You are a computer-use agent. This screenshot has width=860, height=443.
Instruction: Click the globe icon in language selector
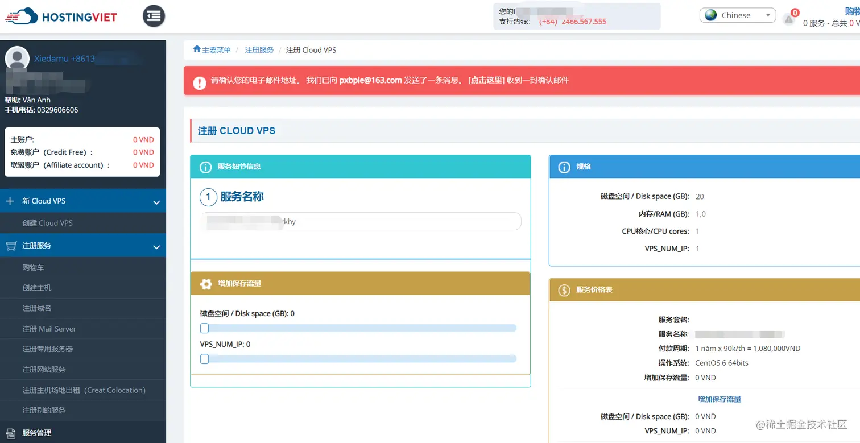click(711, 15)
